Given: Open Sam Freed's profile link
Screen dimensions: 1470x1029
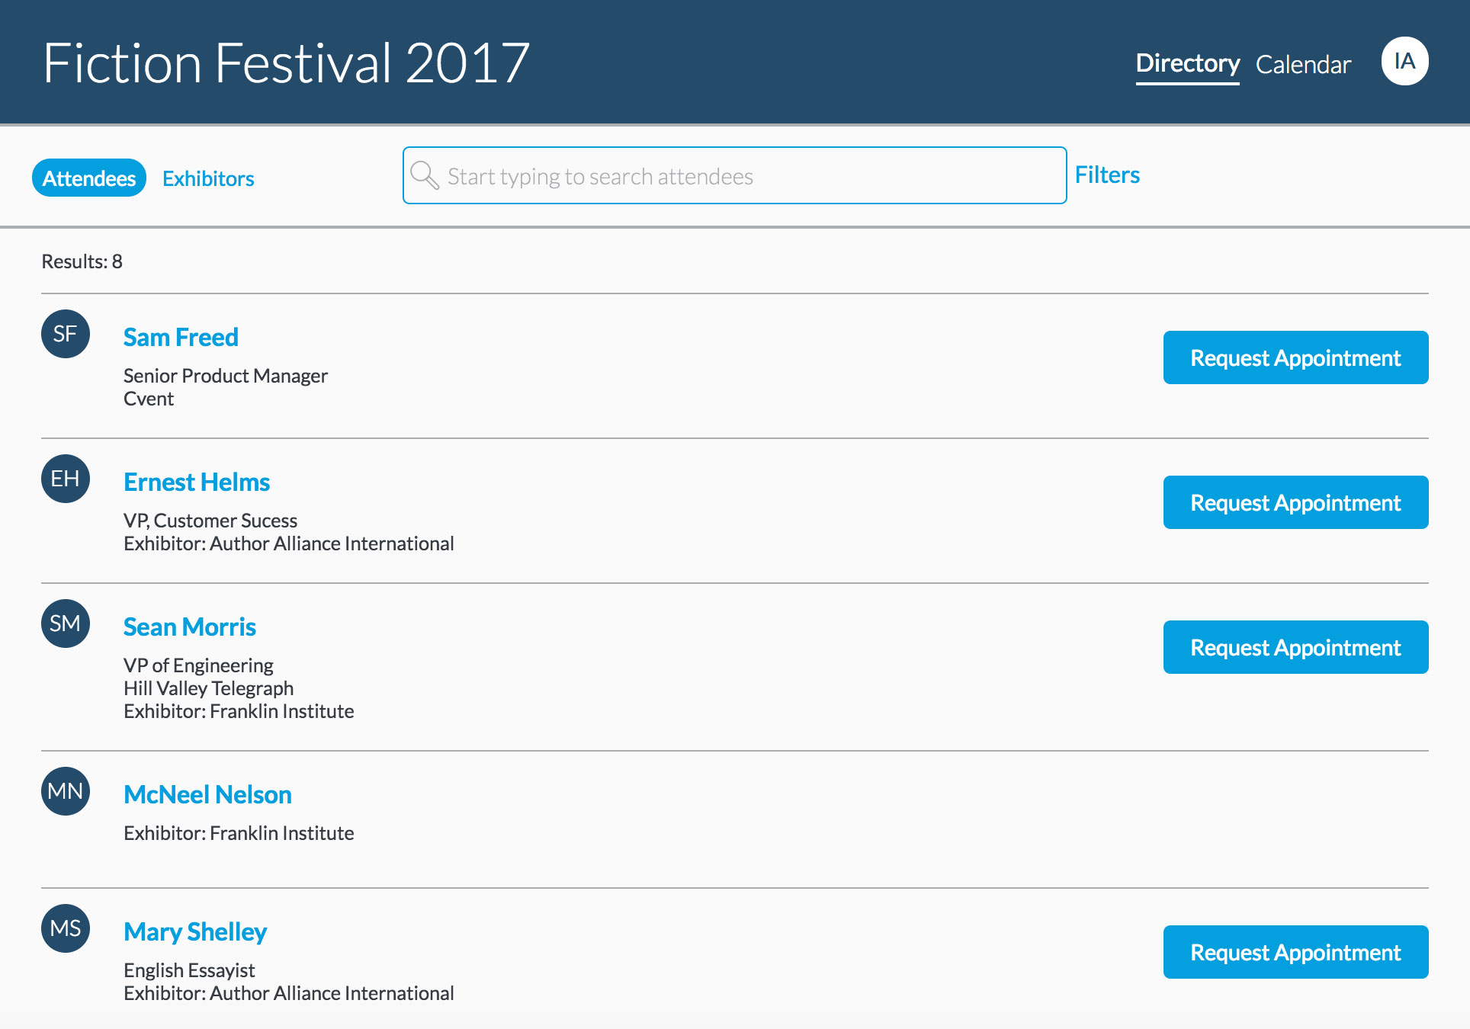Looking at the screenshot, I should 181,337.
